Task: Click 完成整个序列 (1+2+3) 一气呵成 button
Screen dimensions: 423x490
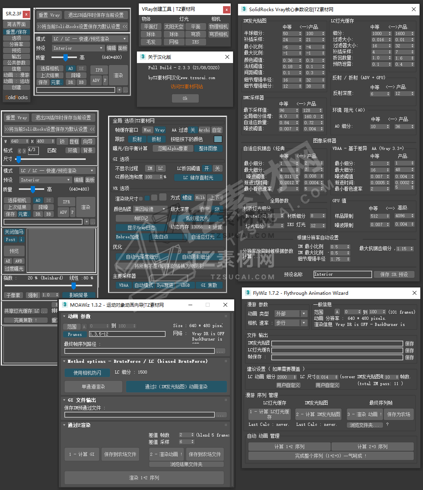Action: click(x=331, y=456)
